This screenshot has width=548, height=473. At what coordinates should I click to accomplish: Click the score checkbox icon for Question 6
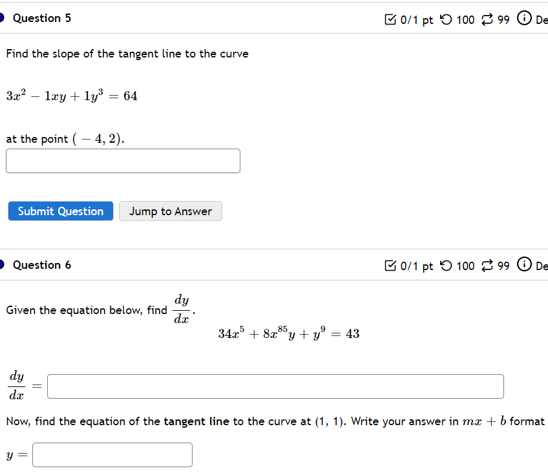click(390, 266)
